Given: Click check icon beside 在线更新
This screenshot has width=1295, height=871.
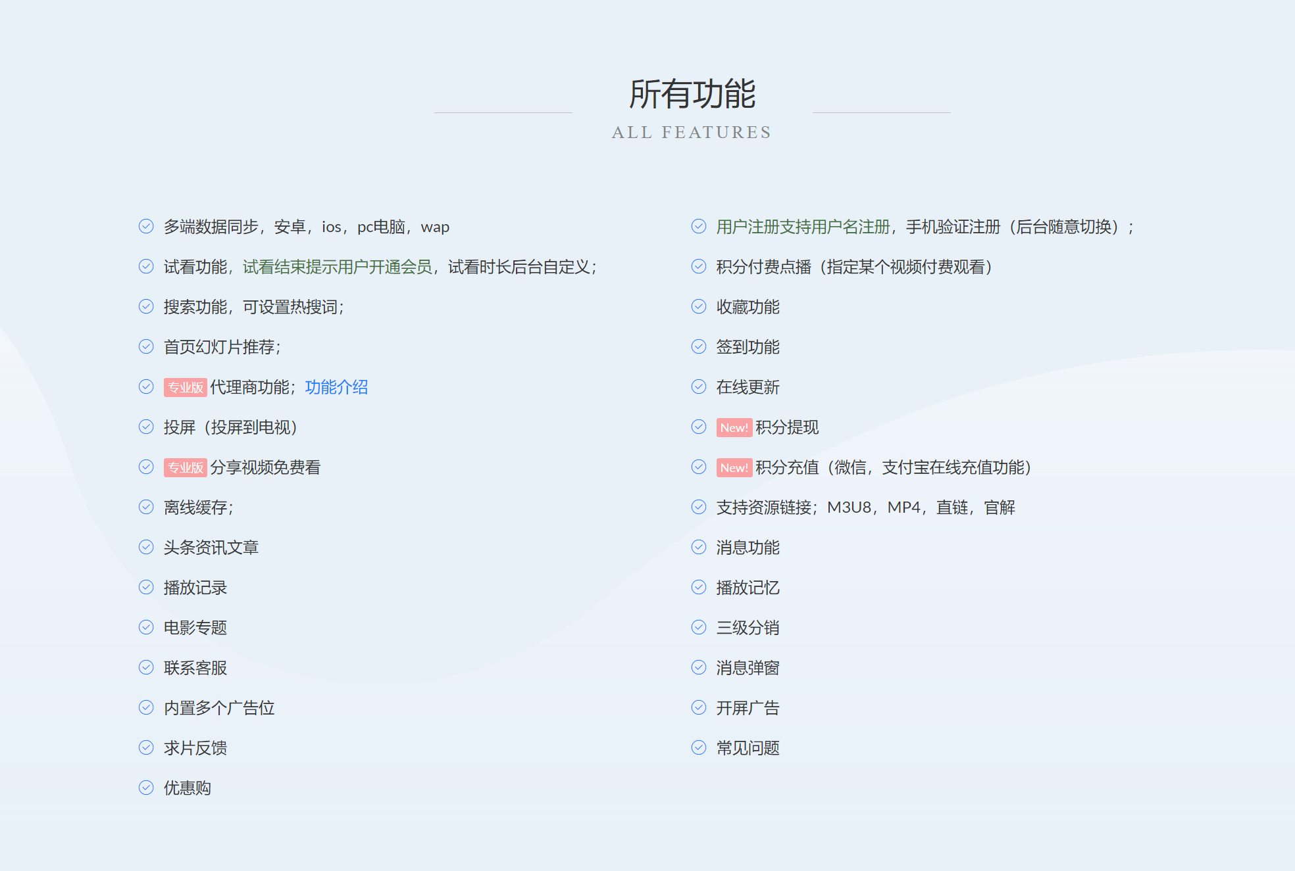Looking at the screenshot, I should pos(699,387).
